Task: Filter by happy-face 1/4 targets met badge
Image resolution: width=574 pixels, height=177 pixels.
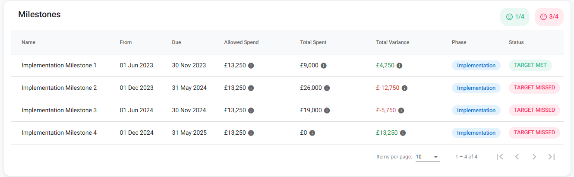Action: [515, 17]
